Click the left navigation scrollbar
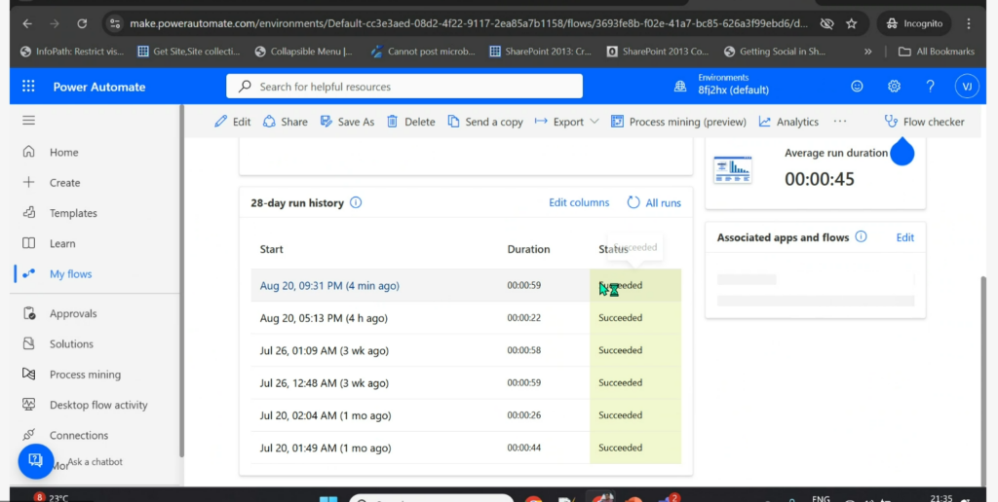The height and width of the screenshot is (502, 998). pos(181,283)
